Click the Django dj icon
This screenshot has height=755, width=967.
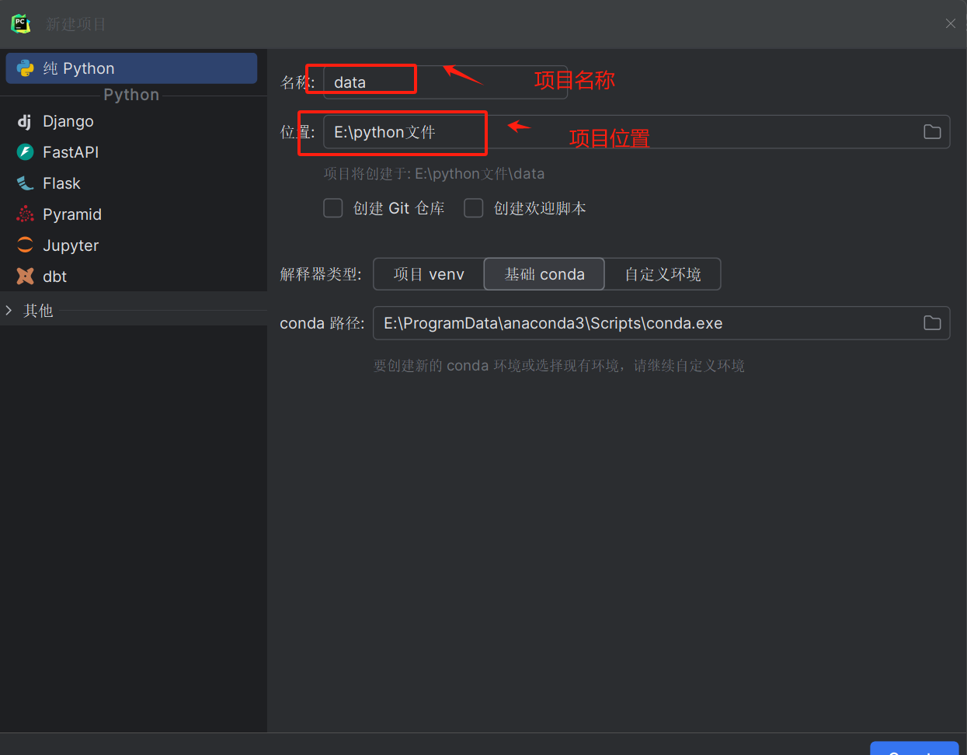[25, 121]
